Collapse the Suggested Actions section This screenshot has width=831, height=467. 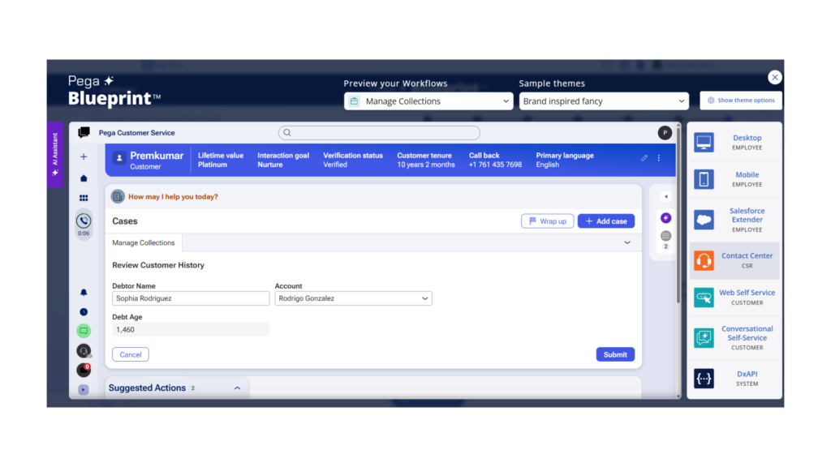point(237,388)
